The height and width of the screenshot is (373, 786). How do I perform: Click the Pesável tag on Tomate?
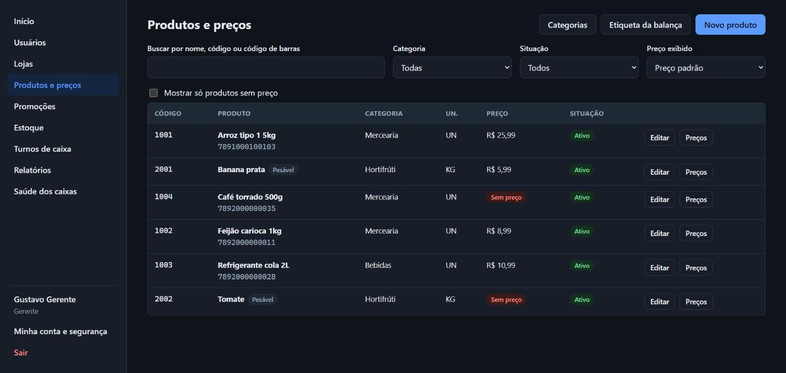tap(263, 299)
